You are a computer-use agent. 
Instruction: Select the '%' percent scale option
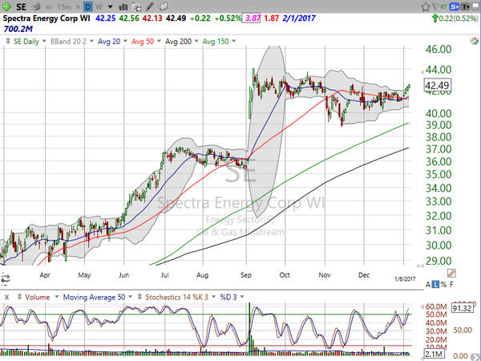click(x=443, y=285)
